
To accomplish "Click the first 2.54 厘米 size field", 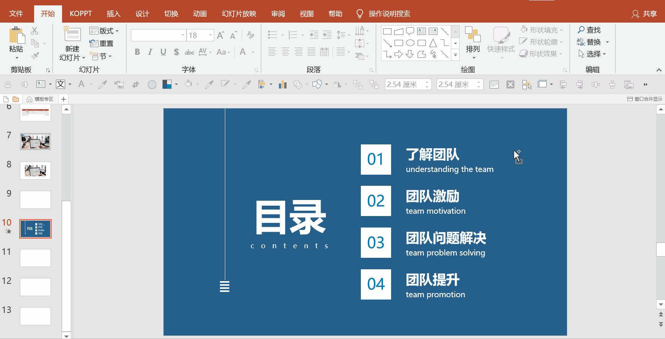I will tap(408, 84).
